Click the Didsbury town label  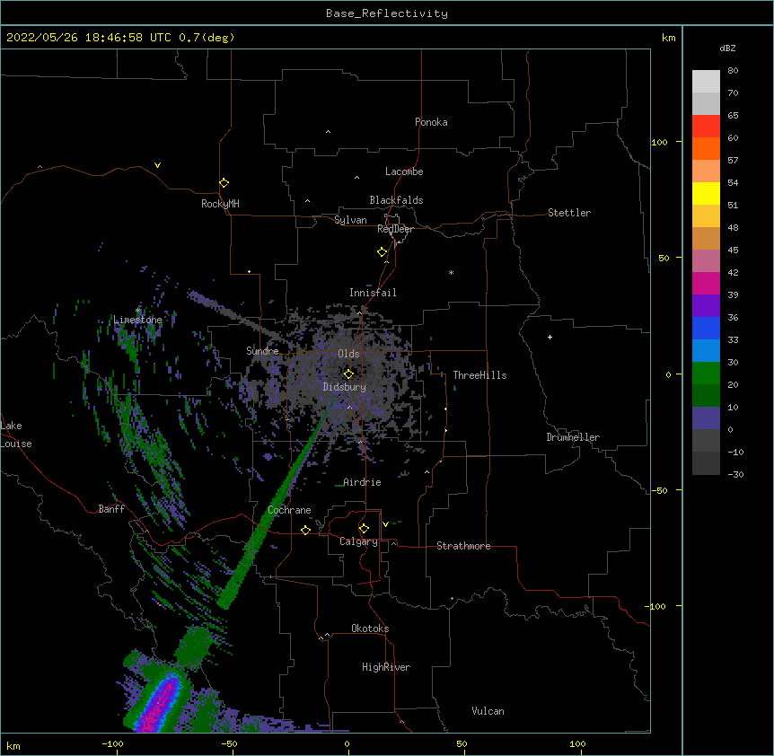344,387
